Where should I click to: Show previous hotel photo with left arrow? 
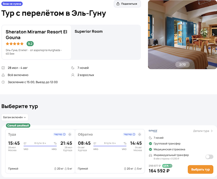click(152, 35)
